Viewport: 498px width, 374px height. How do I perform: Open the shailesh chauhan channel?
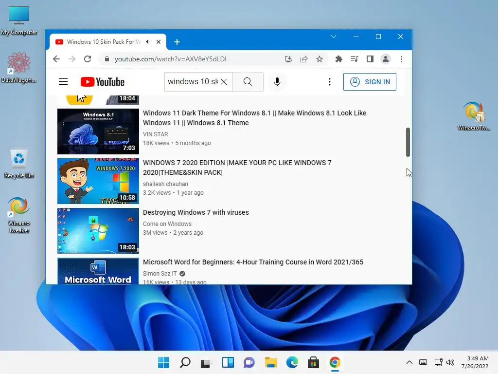point(165,184)
